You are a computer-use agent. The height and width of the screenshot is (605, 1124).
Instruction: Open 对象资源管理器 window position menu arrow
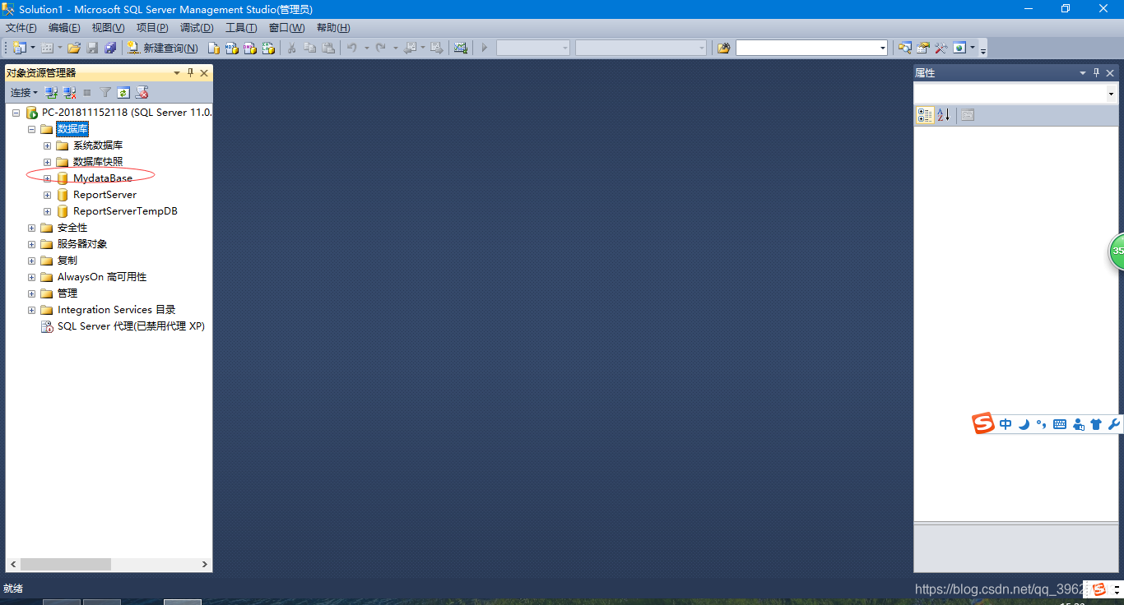point(176,73)
